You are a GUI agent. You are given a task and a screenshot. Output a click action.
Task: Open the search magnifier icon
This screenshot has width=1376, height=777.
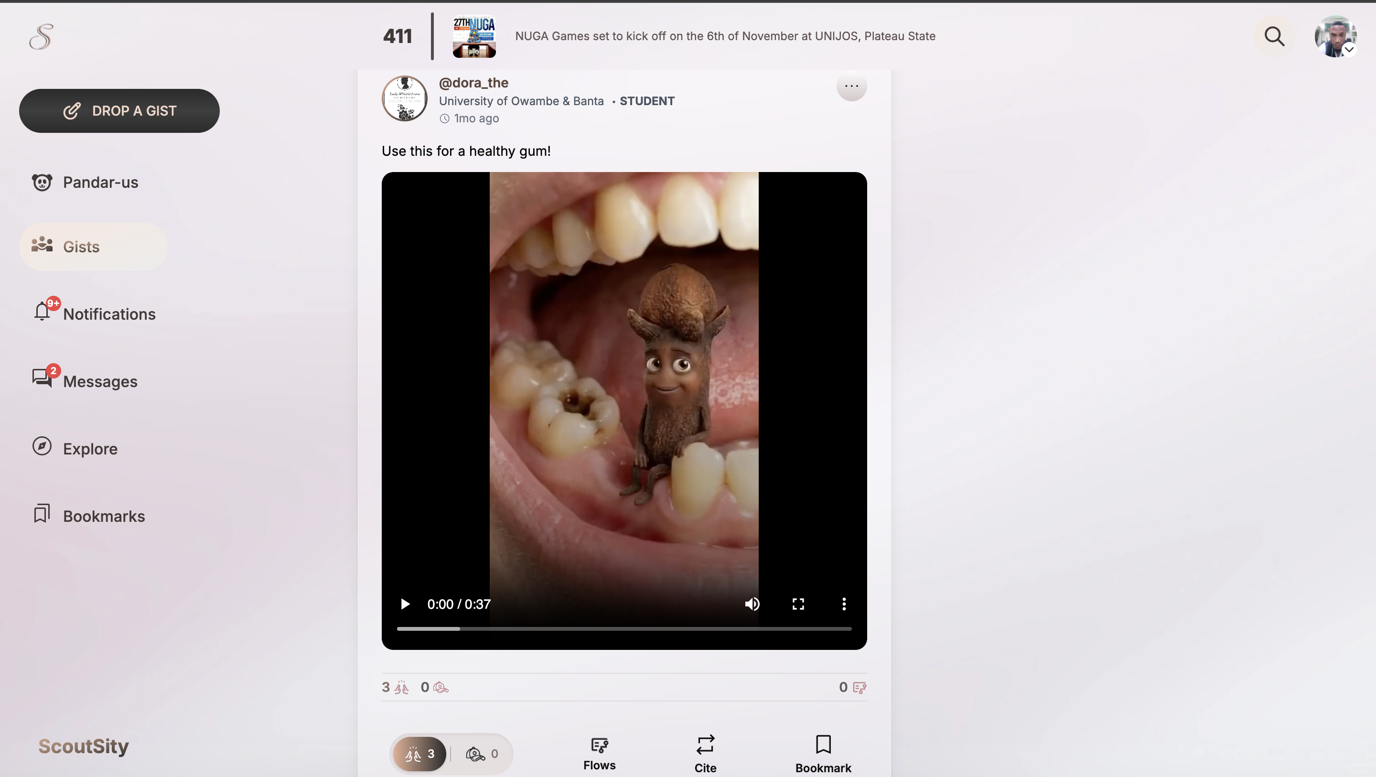tap(1274, 36)
